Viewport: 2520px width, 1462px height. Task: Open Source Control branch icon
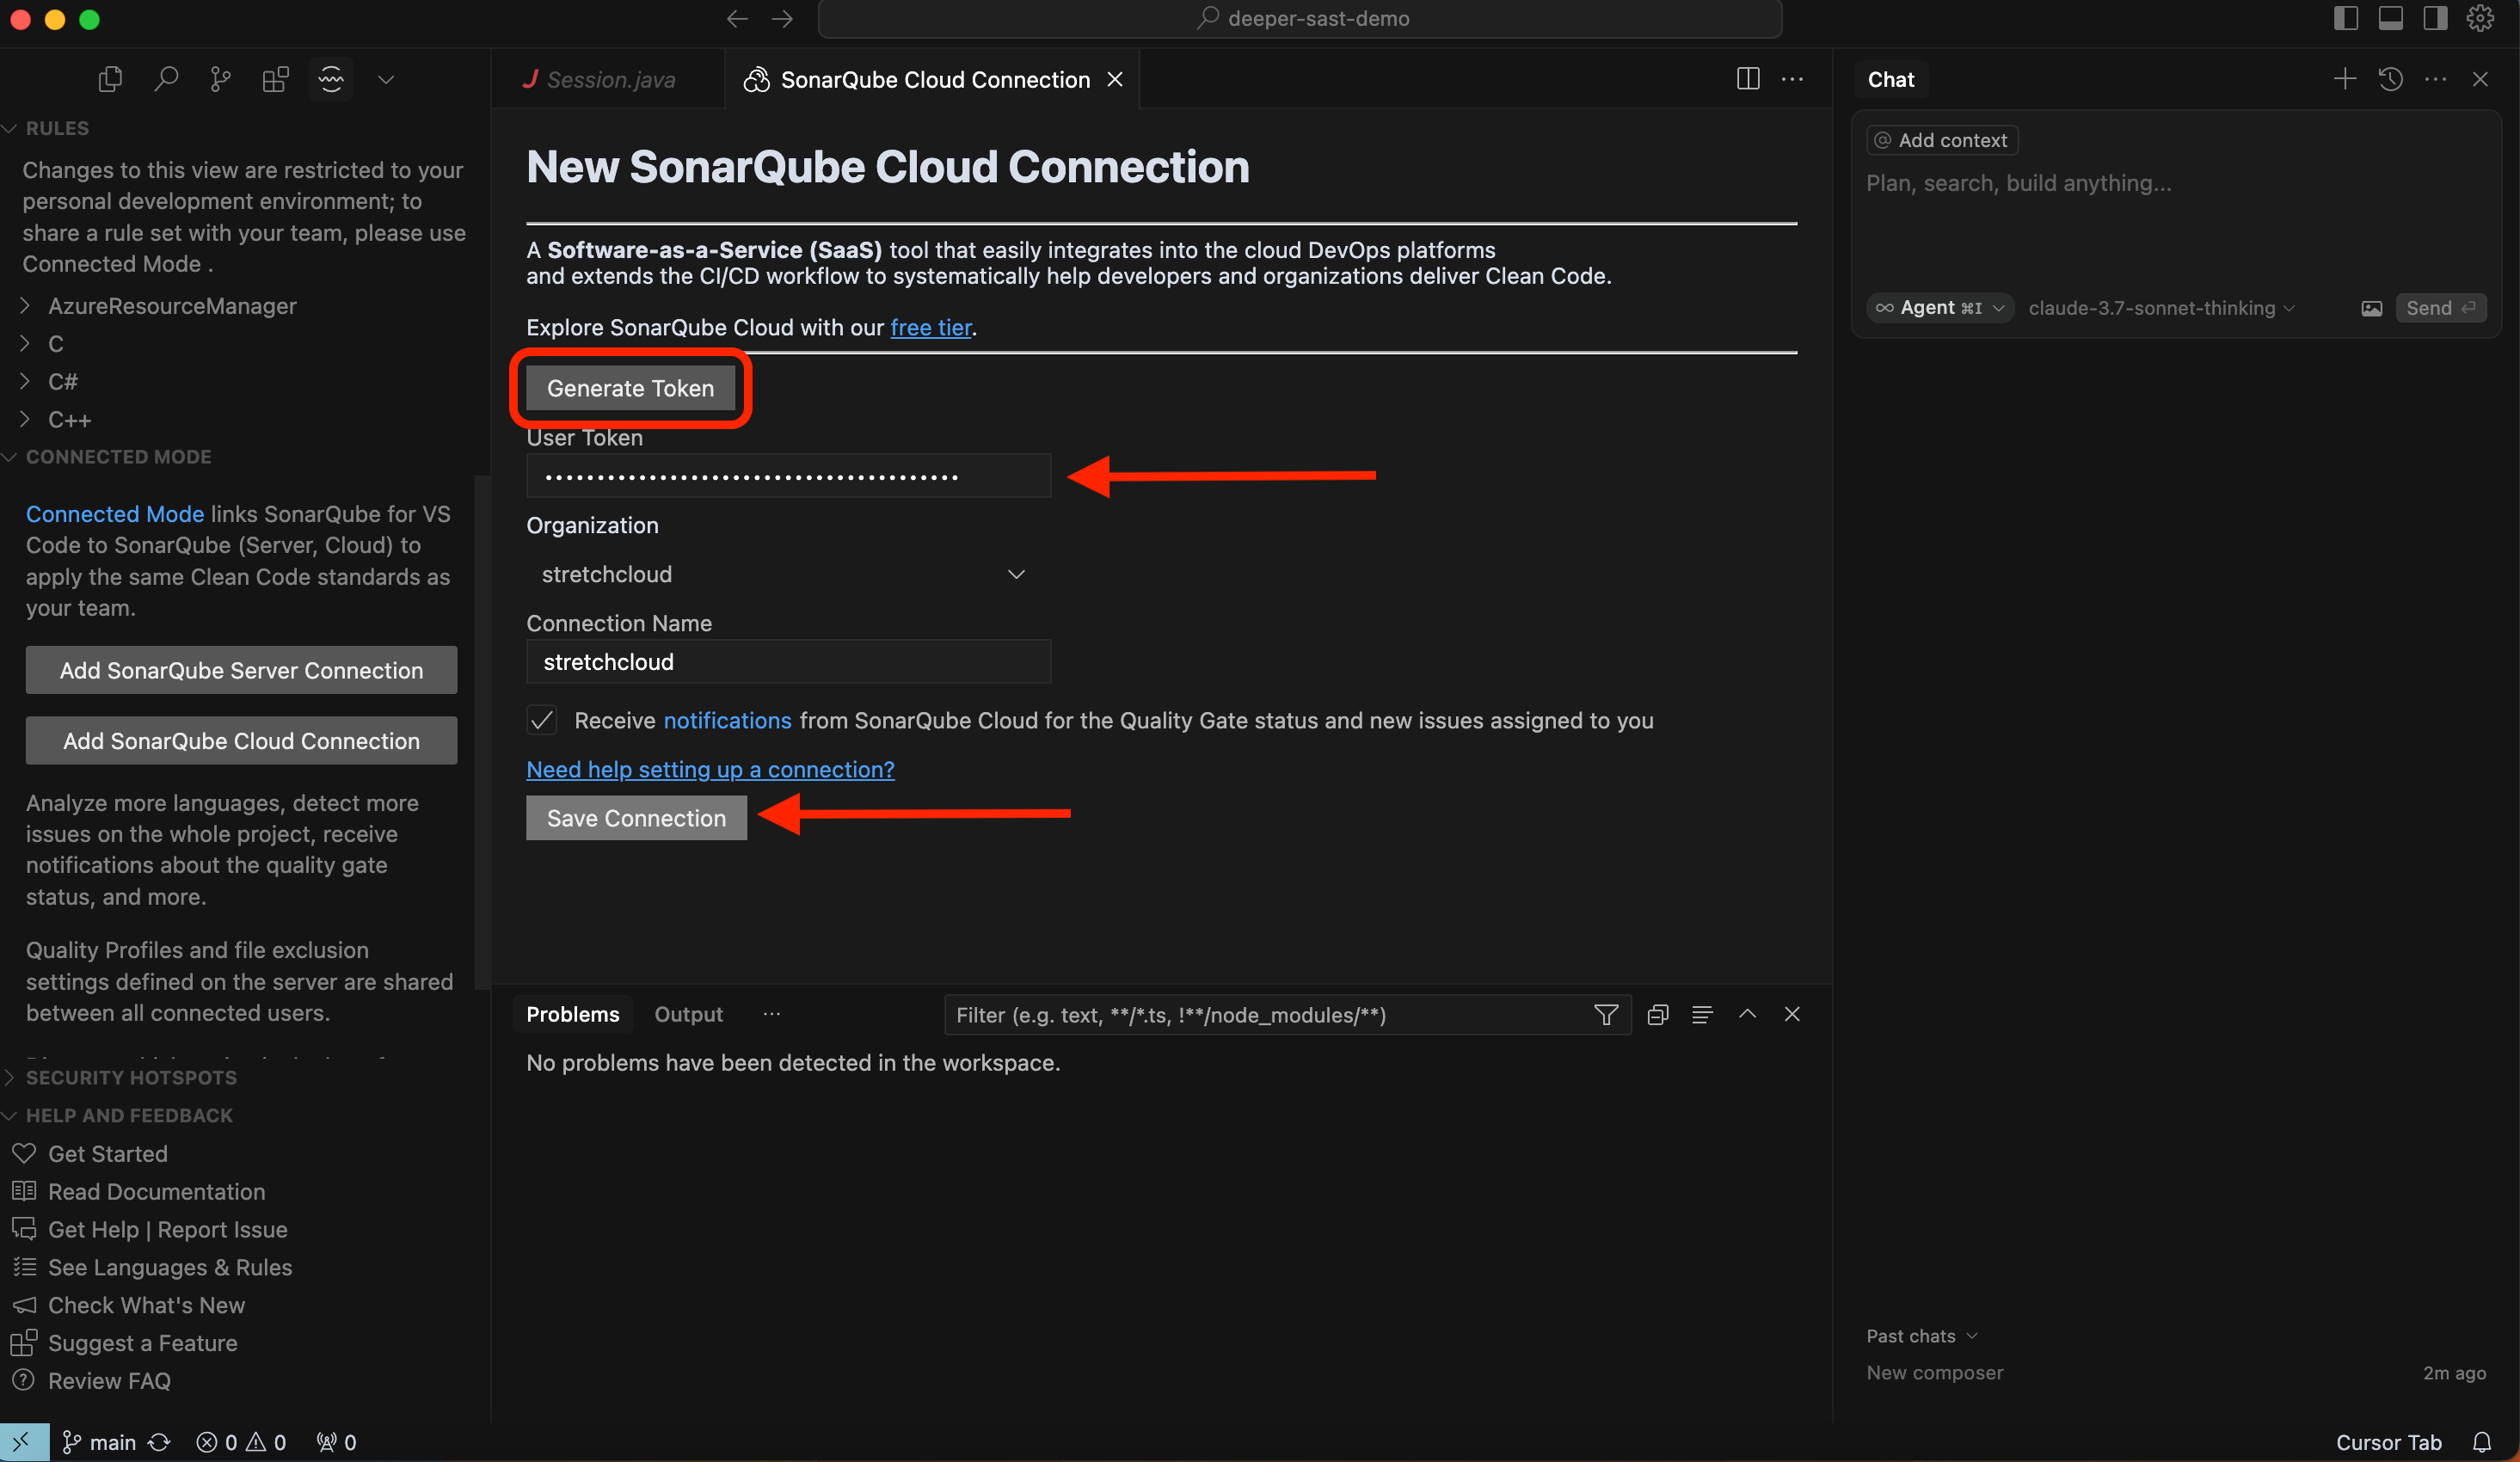[220, 79]
